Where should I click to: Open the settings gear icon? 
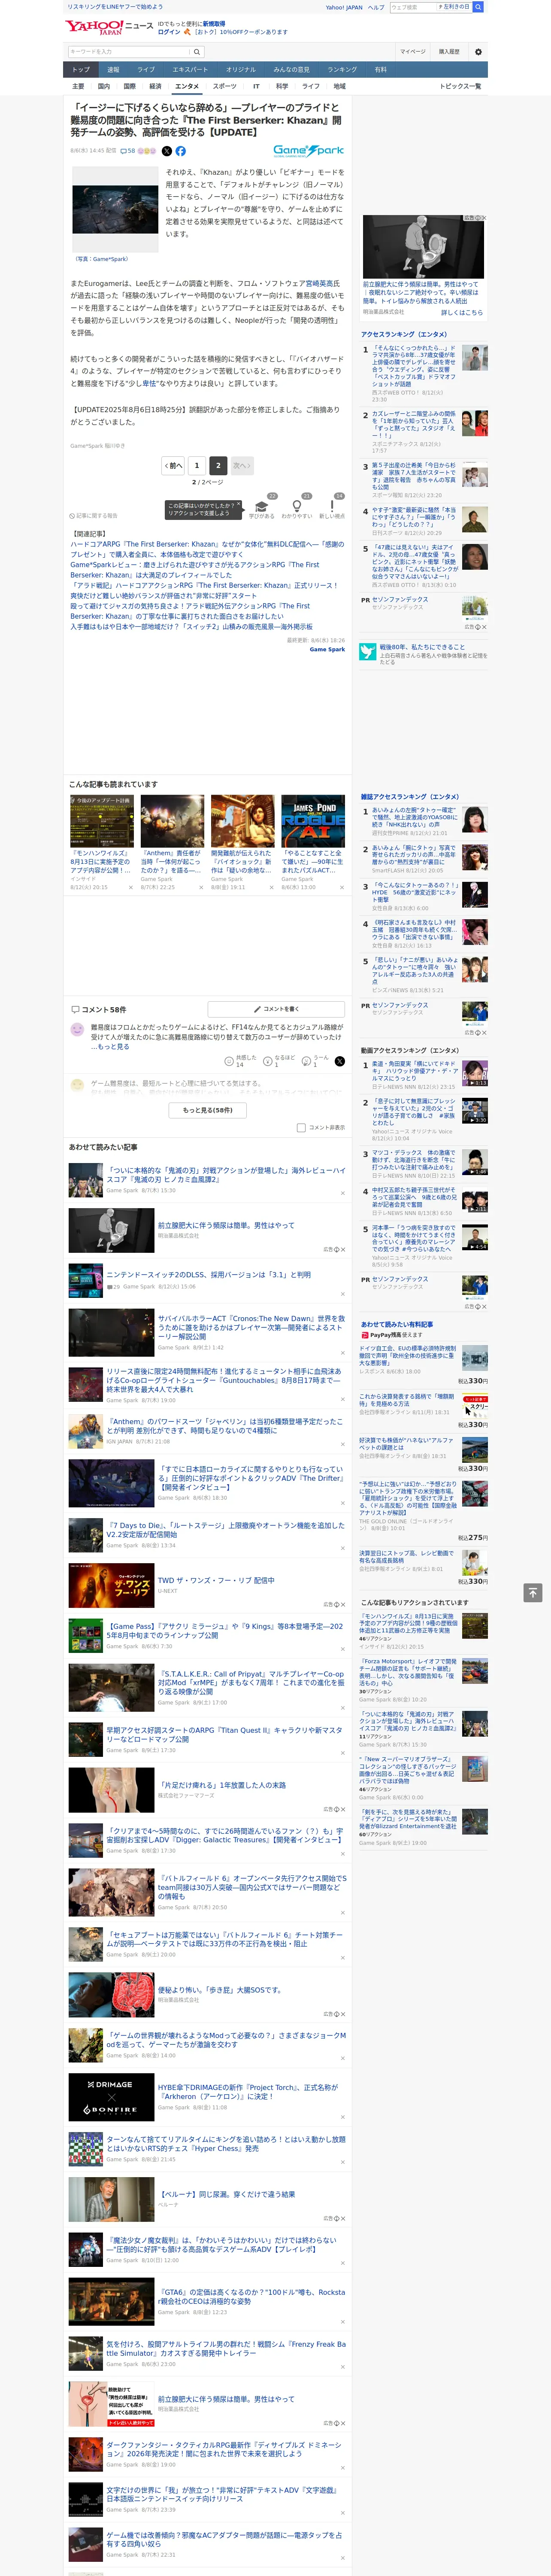point(478,52)
